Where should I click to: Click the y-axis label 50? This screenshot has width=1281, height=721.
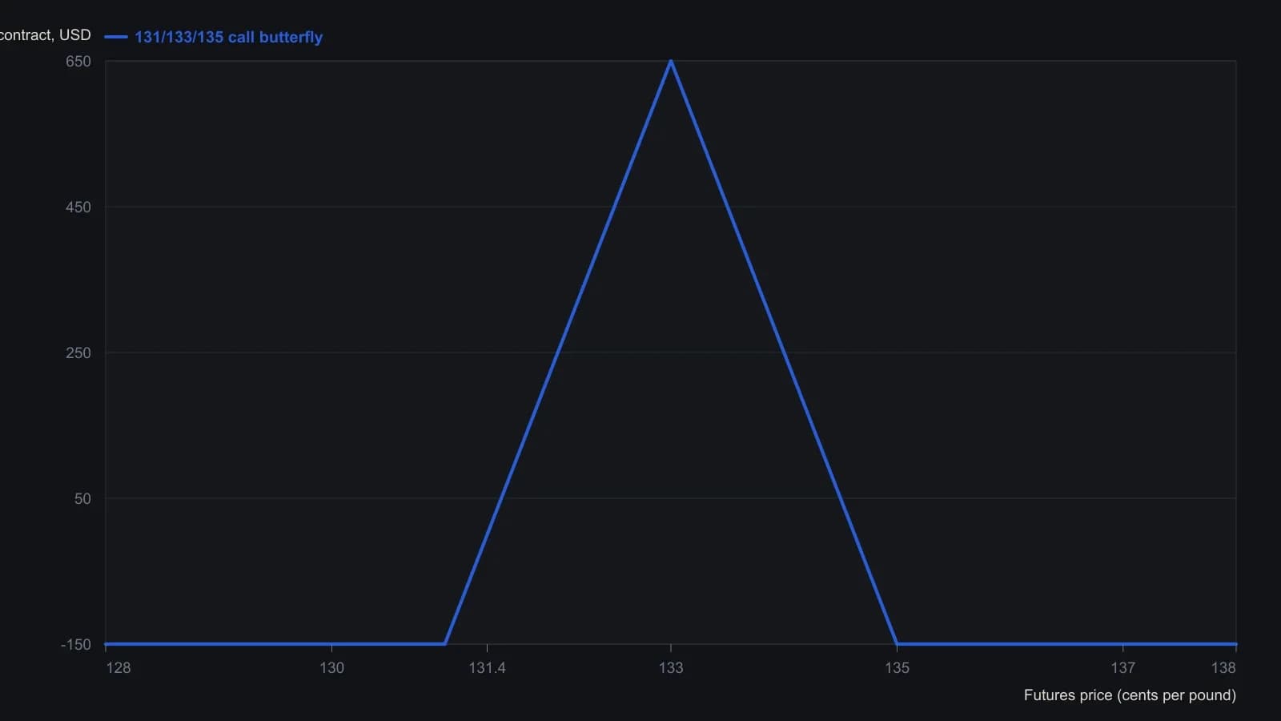[x=82, y=499]
